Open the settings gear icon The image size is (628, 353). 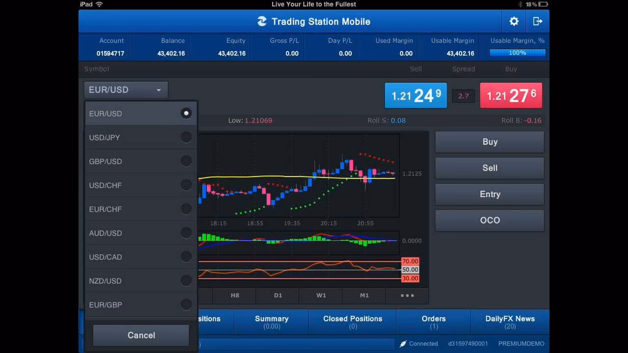click(514, 21)
